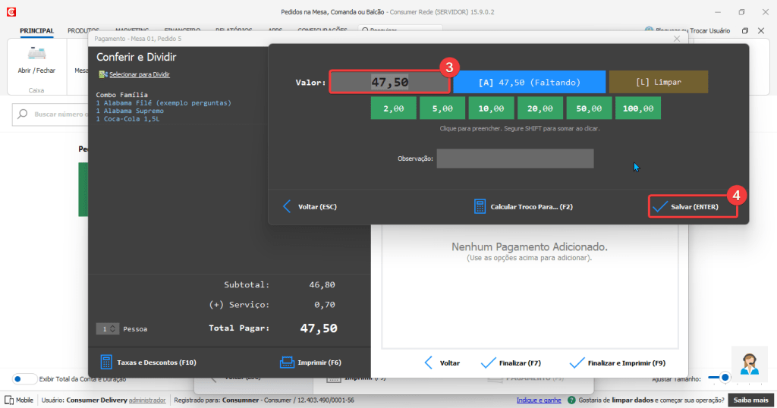Adjust the Pessoa count stepper arrows
Image resolution: width=777 pixels, height=408 pixels.
(113, 329)
